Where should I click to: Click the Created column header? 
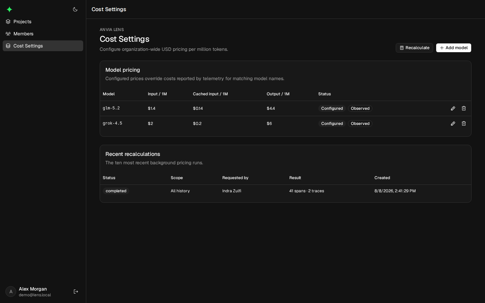[382, 178]
